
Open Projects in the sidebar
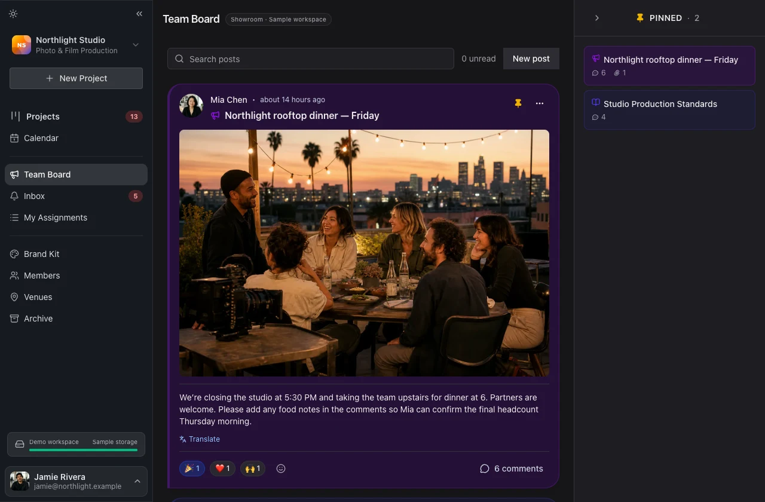click(76, 117)
